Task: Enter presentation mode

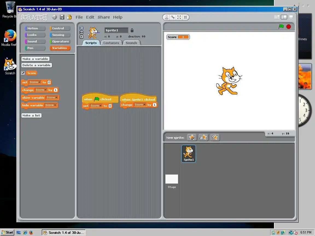Action: (x=291, y=17)
